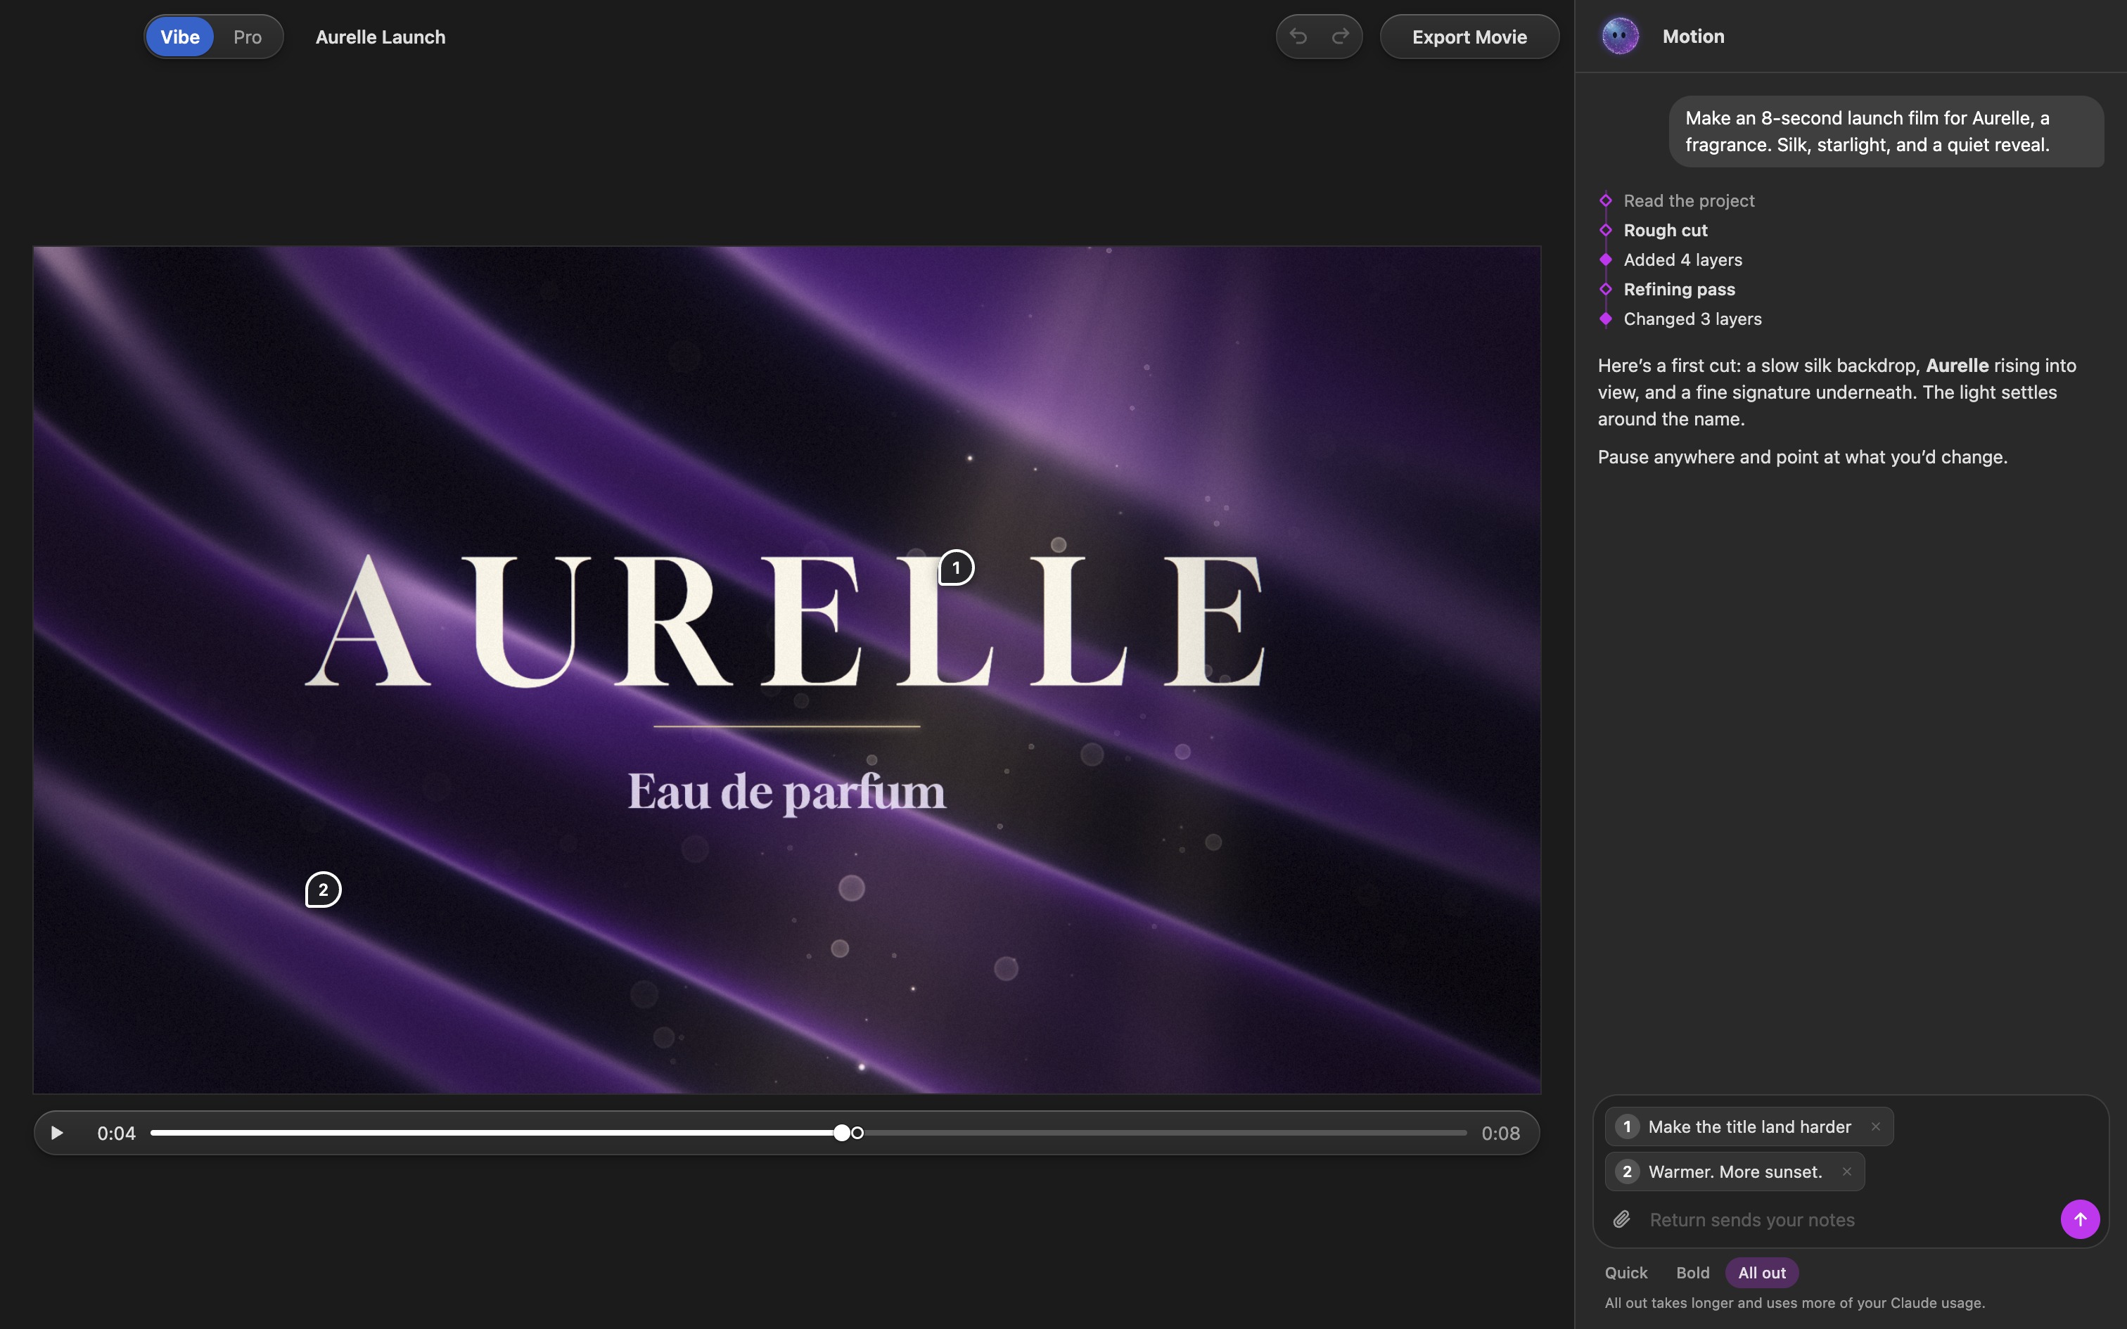Click the 0:08 total duration label

tap(1500, 1133)
